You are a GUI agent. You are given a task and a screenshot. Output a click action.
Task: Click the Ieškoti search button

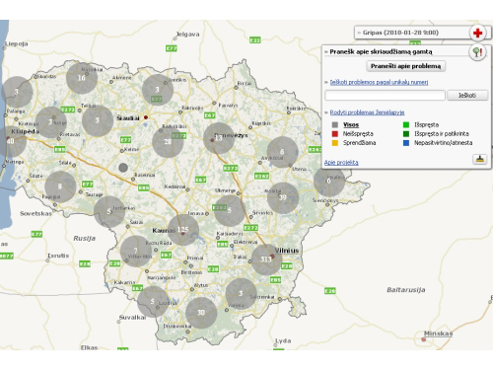pos(467,96)
